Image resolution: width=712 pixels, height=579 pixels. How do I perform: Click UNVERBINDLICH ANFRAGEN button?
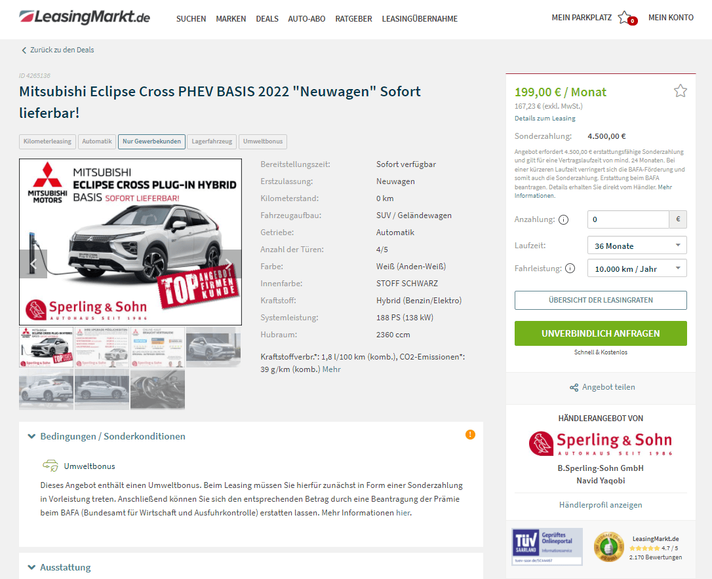[601, 333]
